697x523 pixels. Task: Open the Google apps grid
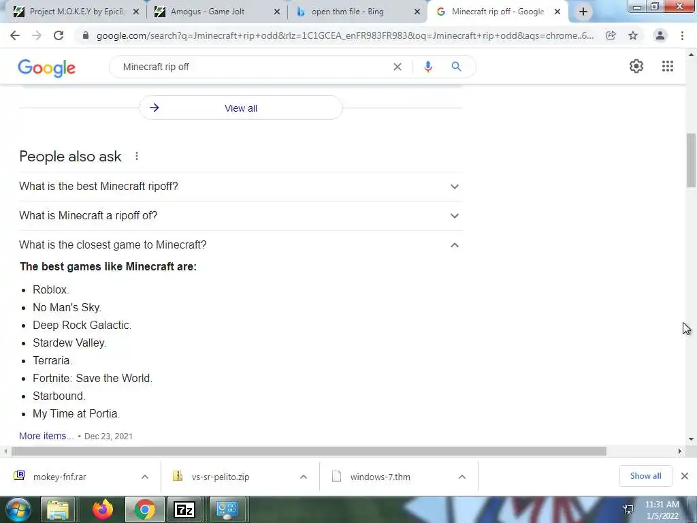(x=667, y=66)
